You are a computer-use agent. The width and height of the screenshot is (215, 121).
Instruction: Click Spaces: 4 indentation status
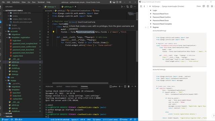point(75,120)
